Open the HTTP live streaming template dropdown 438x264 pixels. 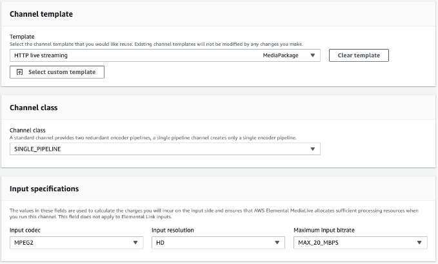coord(129,55)
